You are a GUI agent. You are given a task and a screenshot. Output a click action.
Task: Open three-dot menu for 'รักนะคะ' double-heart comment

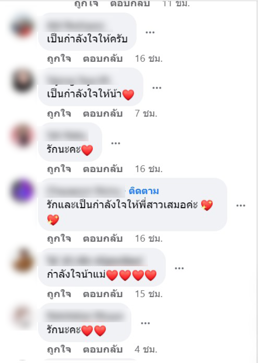[x=145, y=323]
